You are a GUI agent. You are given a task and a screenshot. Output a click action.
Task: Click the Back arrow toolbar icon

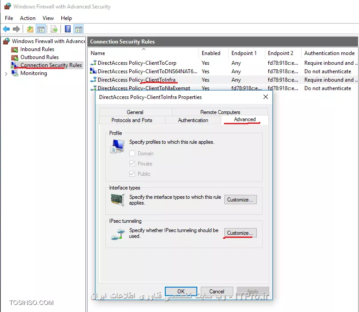[x=6, y=29]
